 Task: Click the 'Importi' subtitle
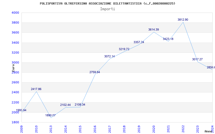pyautogui.click(x=107, y=9)
